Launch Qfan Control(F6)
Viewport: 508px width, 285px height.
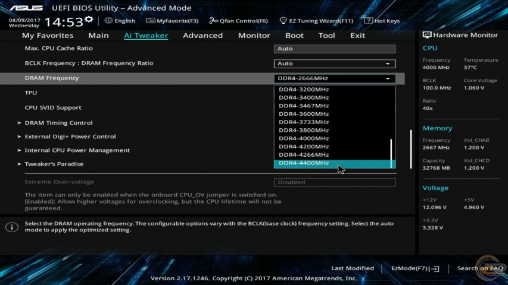[244, 21]
